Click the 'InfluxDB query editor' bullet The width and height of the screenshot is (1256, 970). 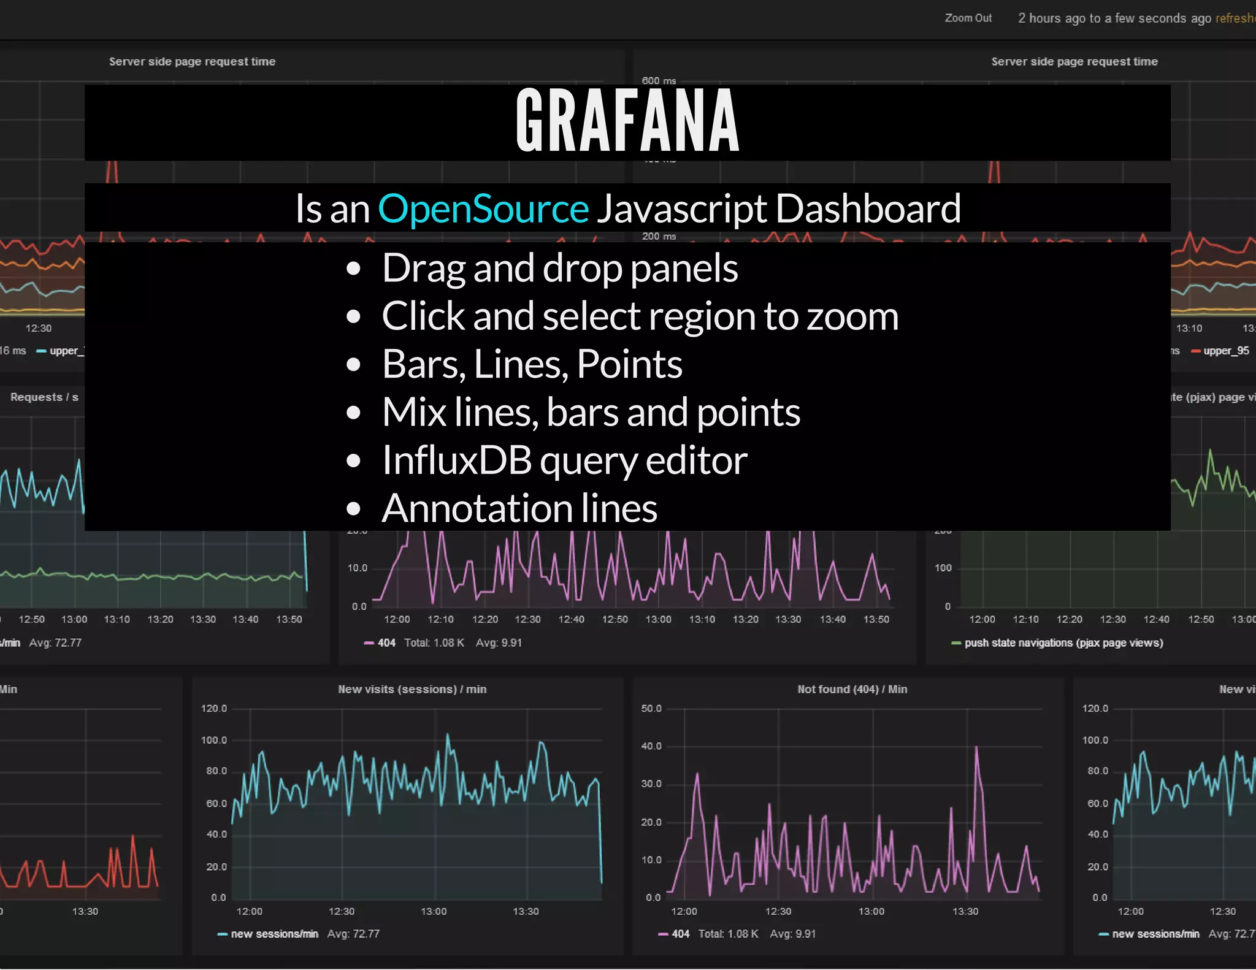tap(565, 460)
